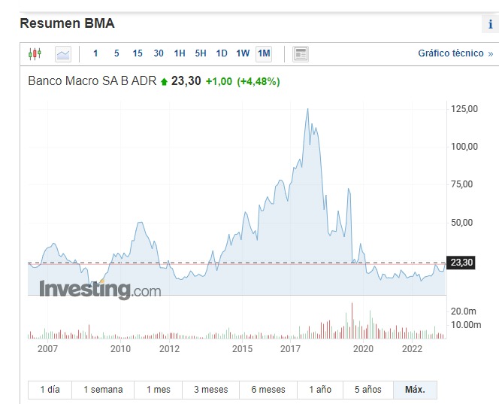Select the 5H interval

[x=201, y=53]
